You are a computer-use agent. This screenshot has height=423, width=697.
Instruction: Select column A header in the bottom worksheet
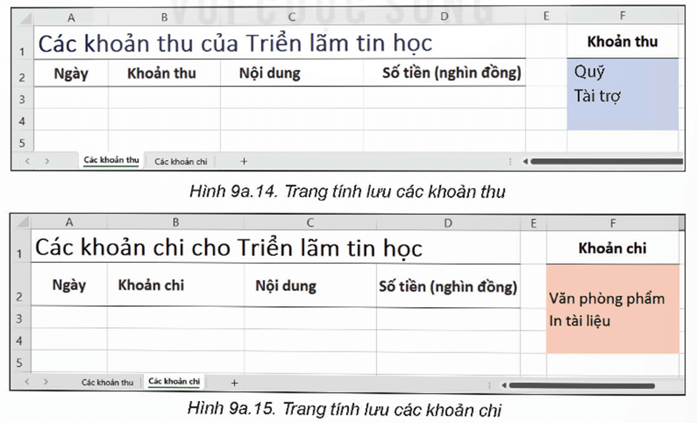[x=71, y=223]
